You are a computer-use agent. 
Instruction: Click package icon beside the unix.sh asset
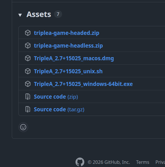(28, 71)
